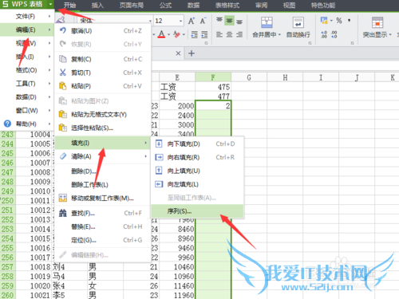Open the Tools(T) menu item
Screen dimensions: 399x299
[26, 84]
